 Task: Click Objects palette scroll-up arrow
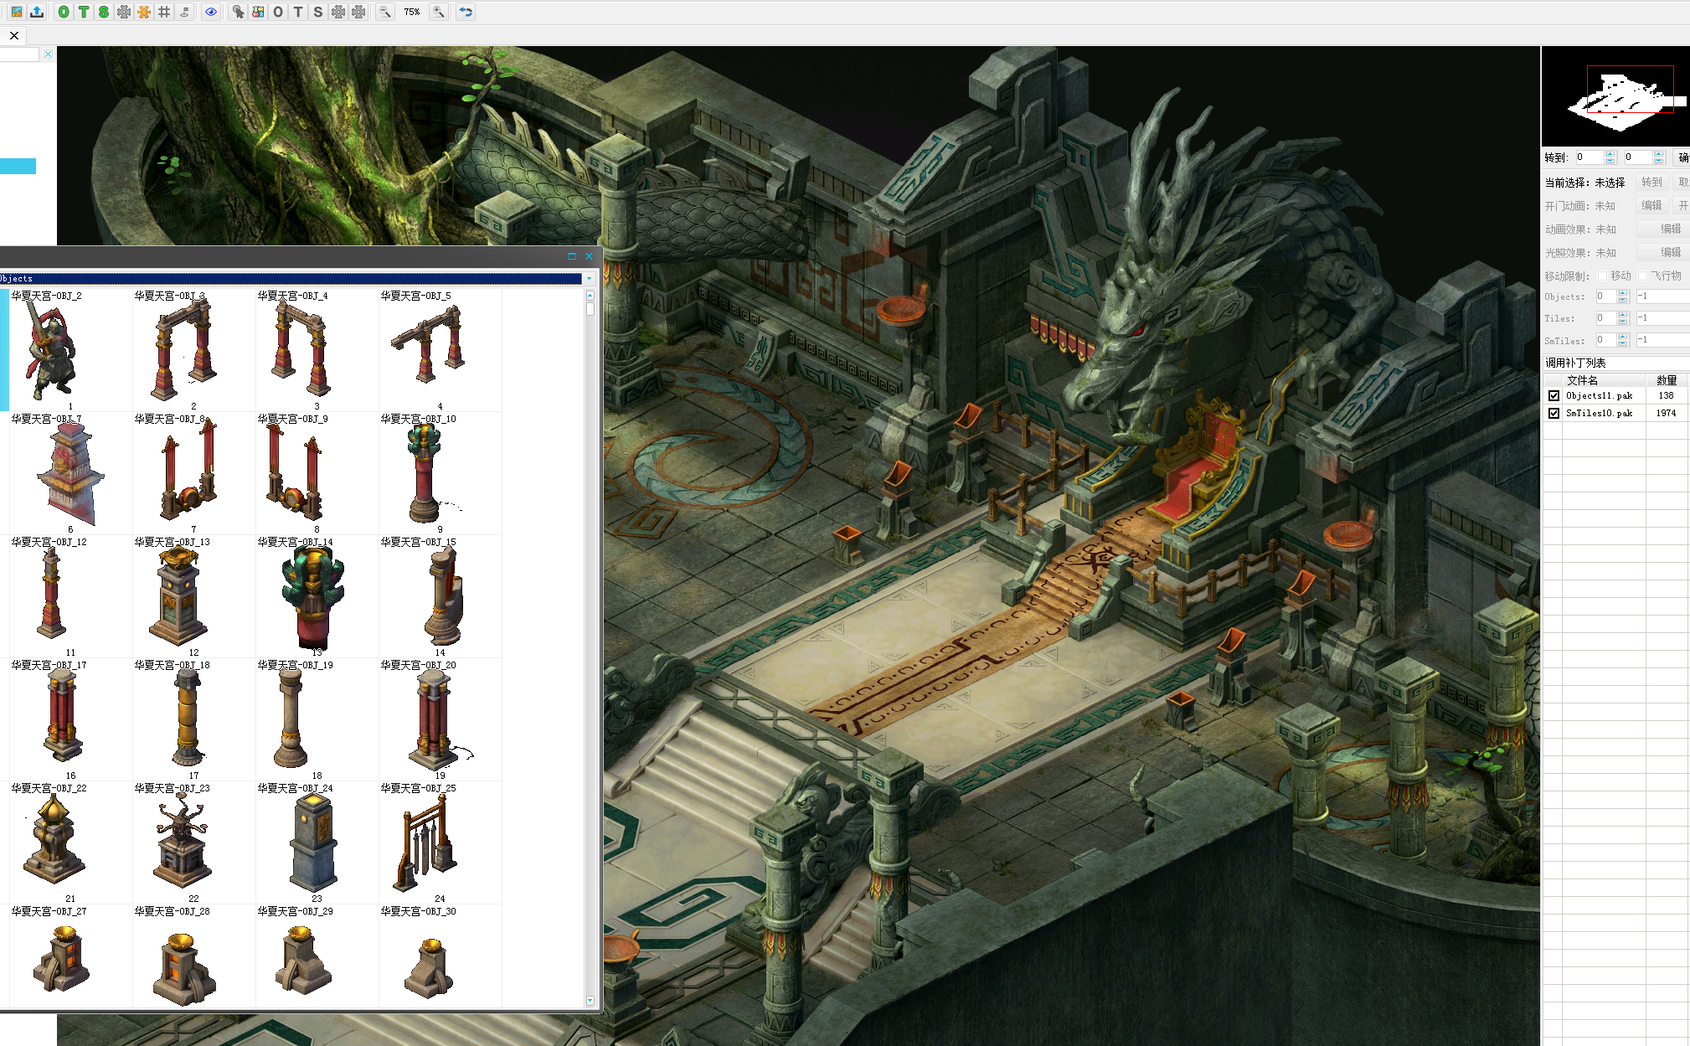pos(590,295)
